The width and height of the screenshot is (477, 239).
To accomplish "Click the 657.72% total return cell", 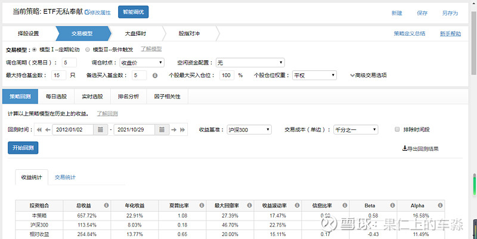I will tap(87, 216).
